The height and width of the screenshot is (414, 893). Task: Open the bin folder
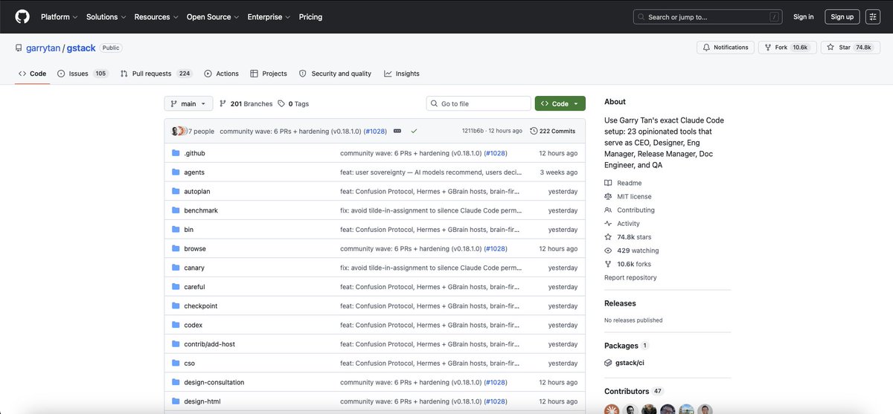pyautogui.click(x=188, y=230)
